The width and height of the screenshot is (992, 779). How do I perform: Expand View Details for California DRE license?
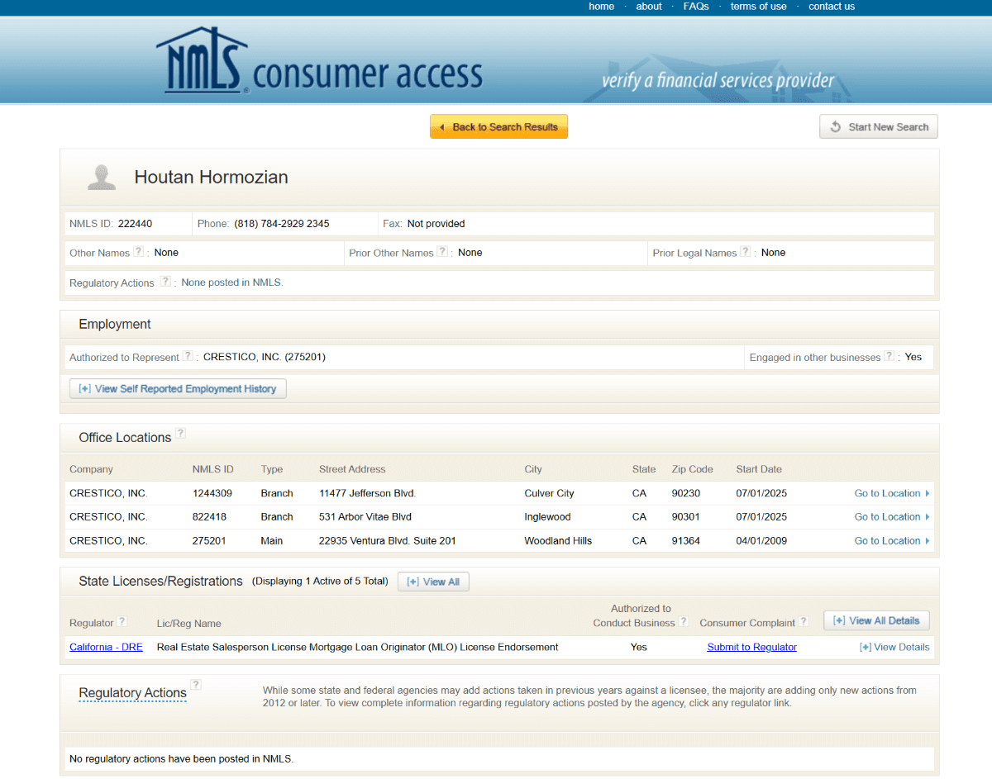click(894, 647)
